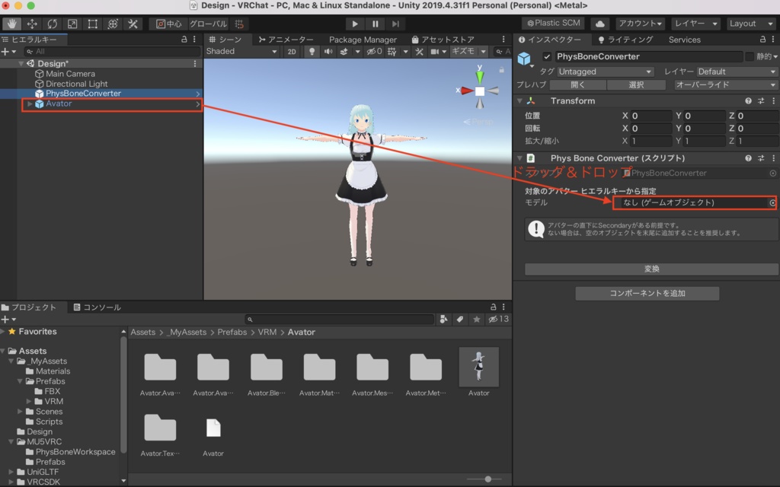This screenshot has height=487, width=780.
Task: Click the コンポーネントを追加 button
Action: coord(647,293)
